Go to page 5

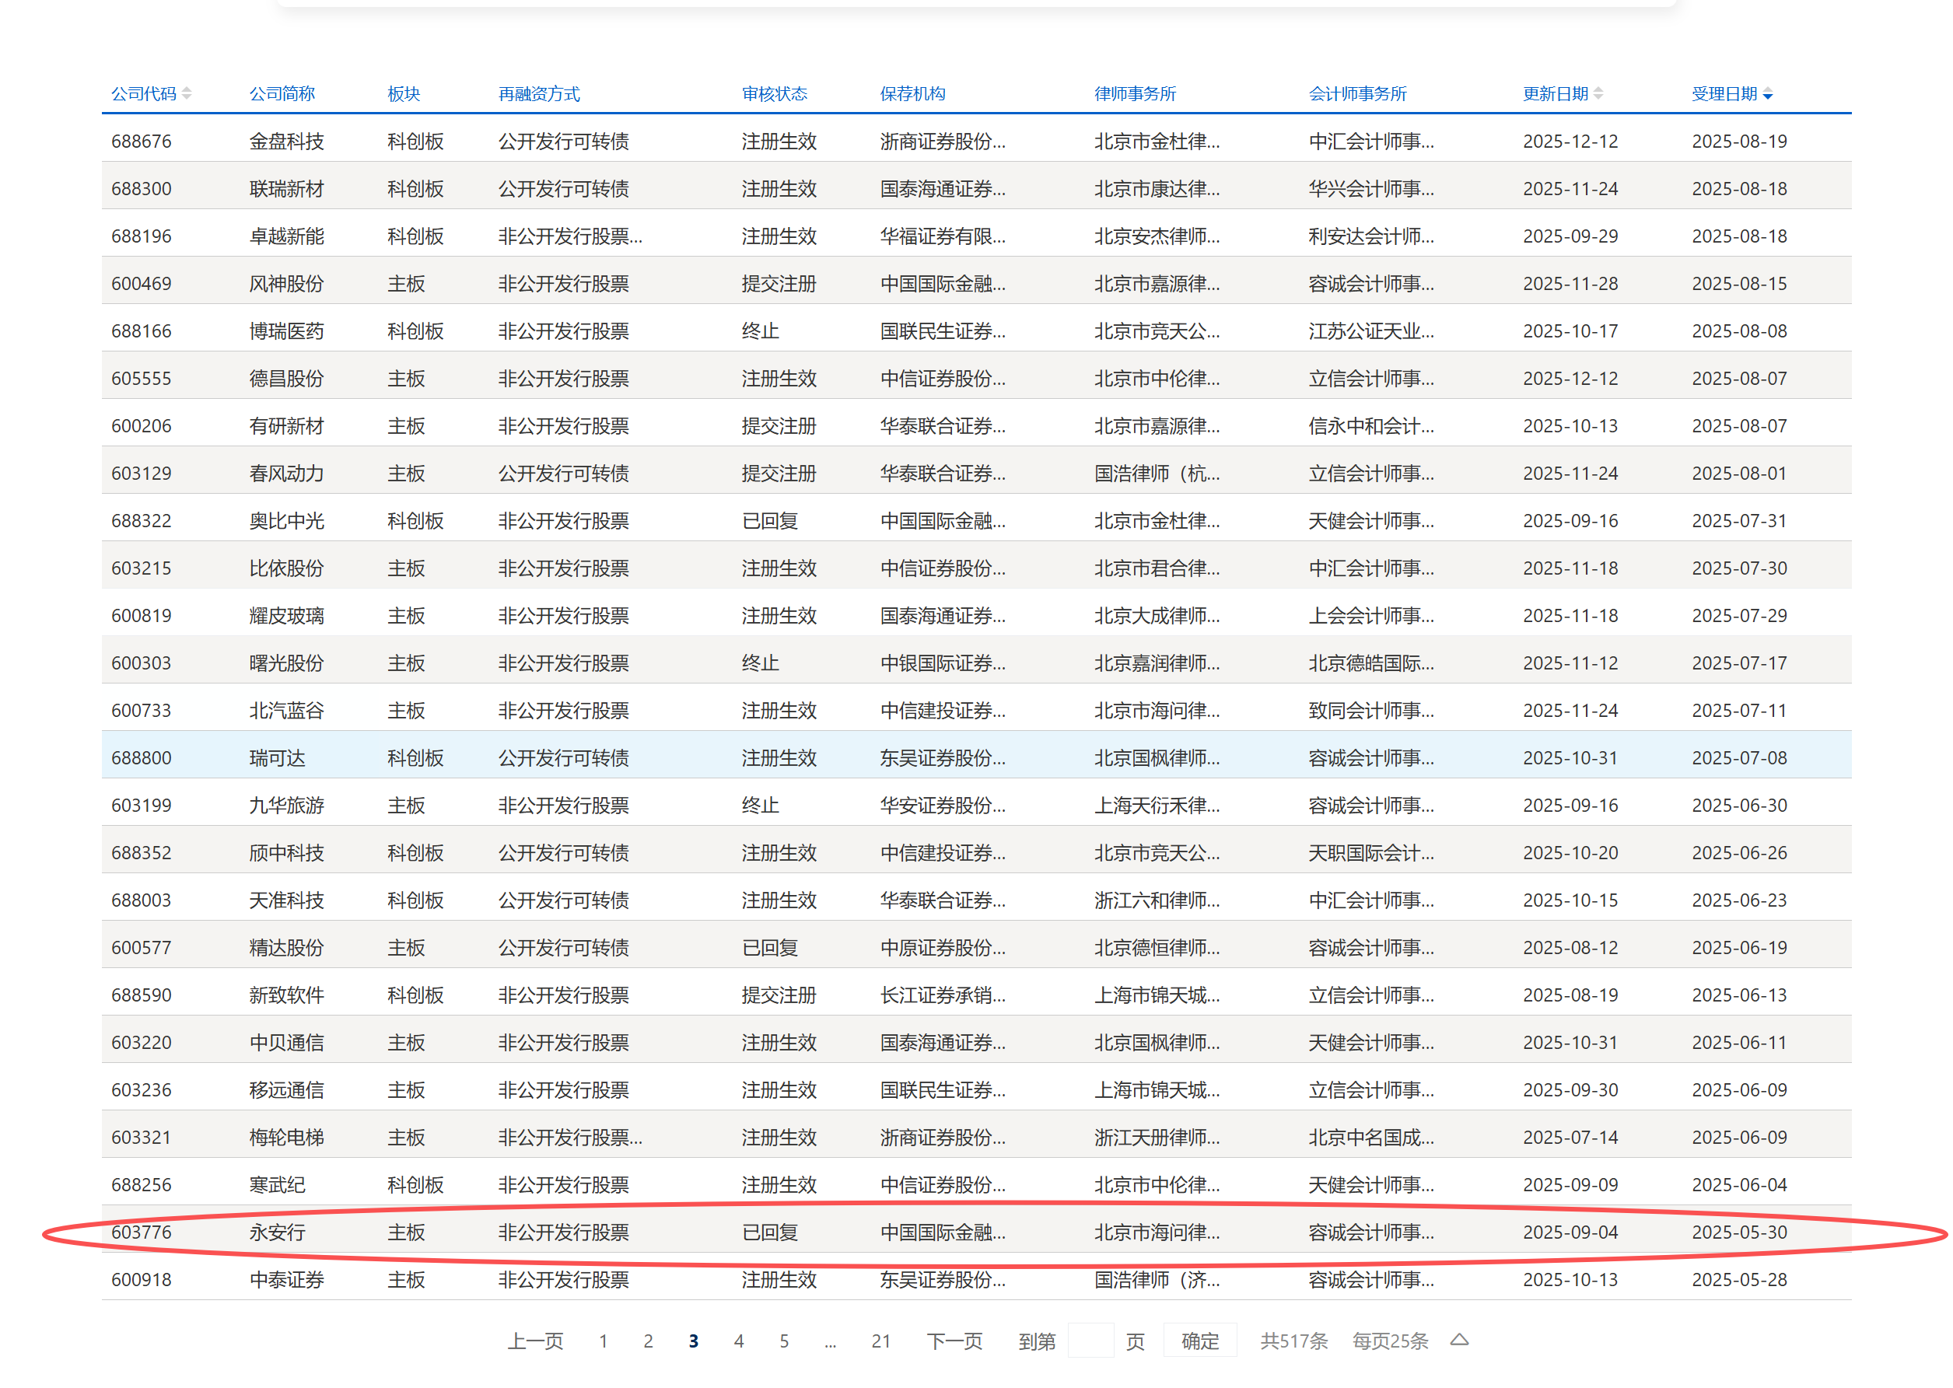coord(784,1341)
